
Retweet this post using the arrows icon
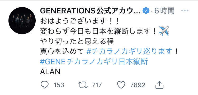[83, 85]
